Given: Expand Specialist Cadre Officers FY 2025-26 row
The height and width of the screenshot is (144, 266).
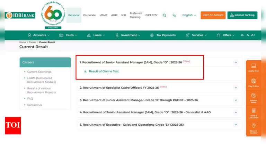Looking at the screenshot, I should [159, 88].
